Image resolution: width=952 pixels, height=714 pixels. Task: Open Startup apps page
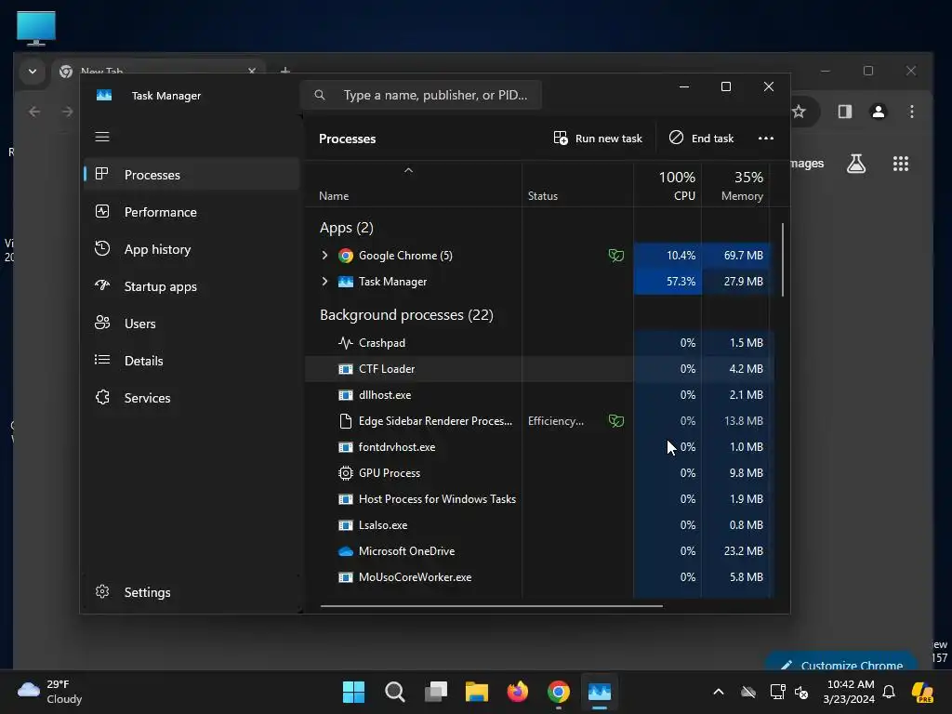tap(192, 286)
